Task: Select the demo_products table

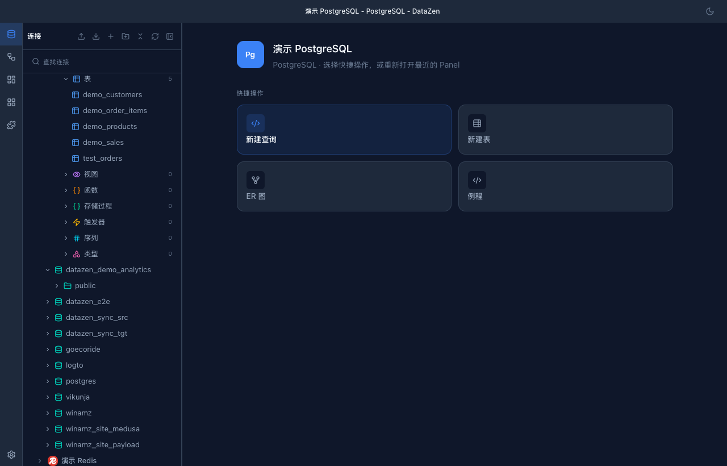Action: tap(102, 127)
